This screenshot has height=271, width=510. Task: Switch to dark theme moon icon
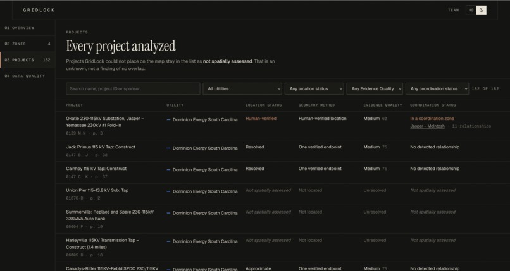click(482, 10)
